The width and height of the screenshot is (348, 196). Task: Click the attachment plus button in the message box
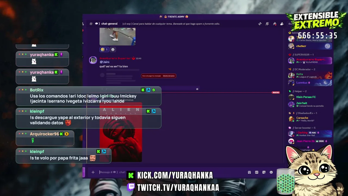[x=93, y=172]
